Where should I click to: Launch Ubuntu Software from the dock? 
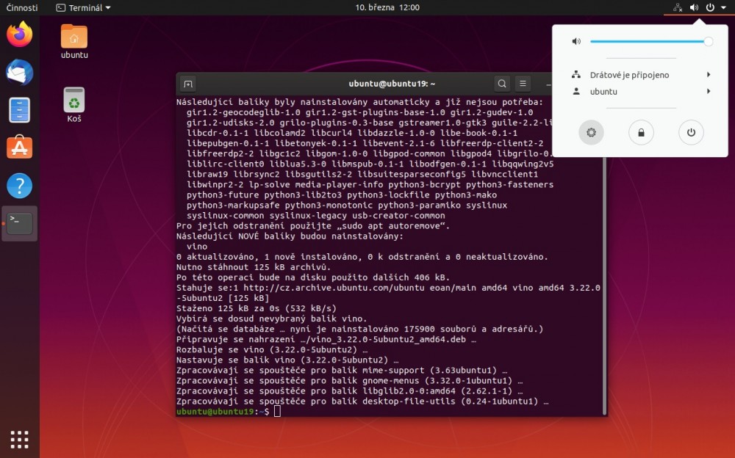[x=20, y=148]
